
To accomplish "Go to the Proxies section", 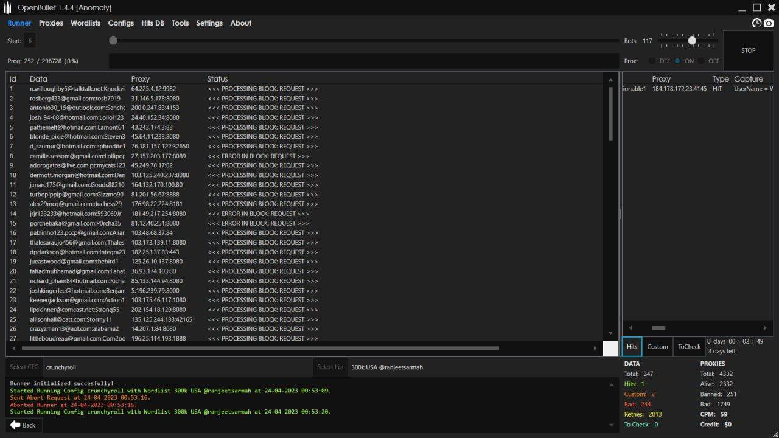I will click(51, 23).
